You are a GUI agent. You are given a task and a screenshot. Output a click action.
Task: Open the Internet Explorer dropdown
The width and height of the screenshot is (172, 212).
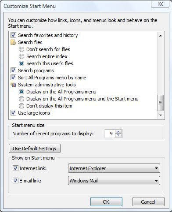[114, 168]
